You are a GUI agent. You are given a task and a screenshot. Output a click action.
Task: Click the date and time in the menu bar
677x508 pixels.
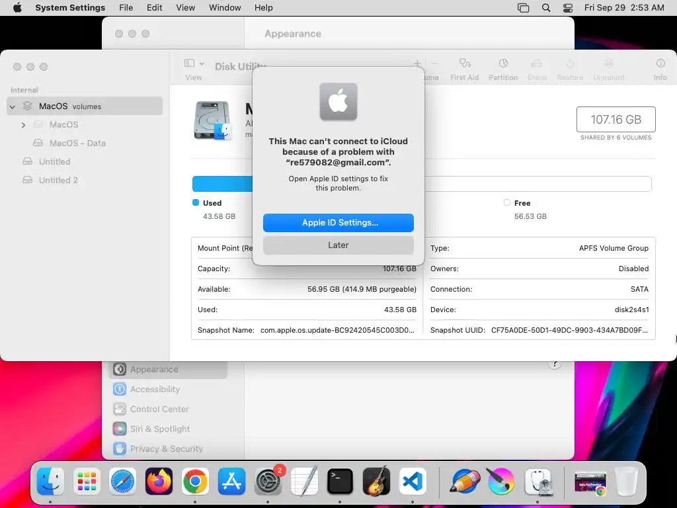click(x=624, y=8)
